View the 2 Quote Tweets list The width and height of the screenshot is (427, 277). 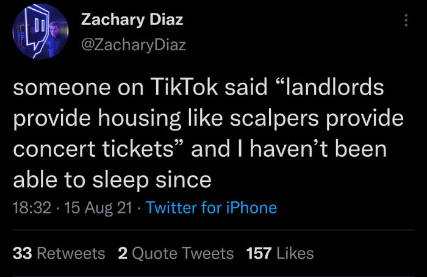coord(176,253)
